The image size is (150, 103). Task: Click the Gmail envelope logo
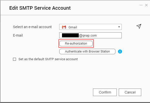64,27
